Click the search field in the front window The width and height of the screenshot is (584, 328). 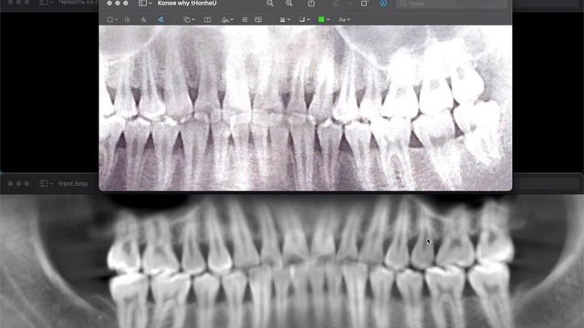pos(452,4)
